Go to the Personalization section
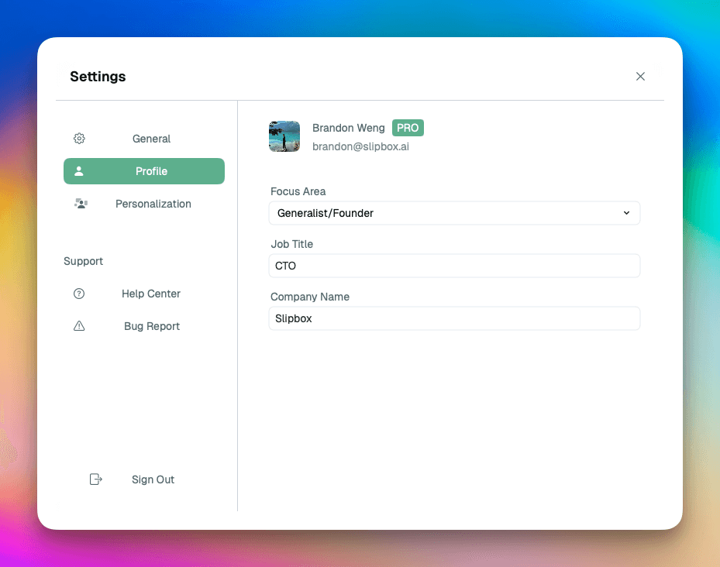720x567 pixels. [144, 204]
